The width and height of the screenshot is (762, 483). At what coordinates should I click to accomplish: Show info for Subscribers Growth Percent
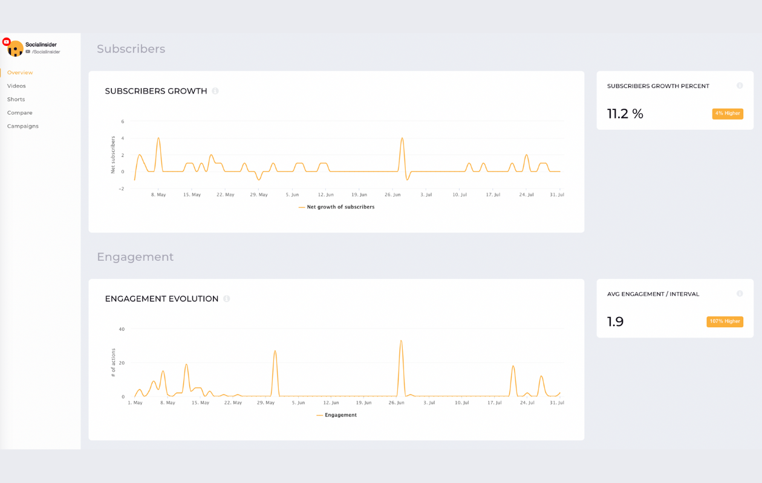click(x=740, y=86)
